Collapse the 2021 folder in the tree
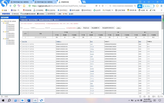This screenshot has height=103, width=164. [x=4, y=23]
